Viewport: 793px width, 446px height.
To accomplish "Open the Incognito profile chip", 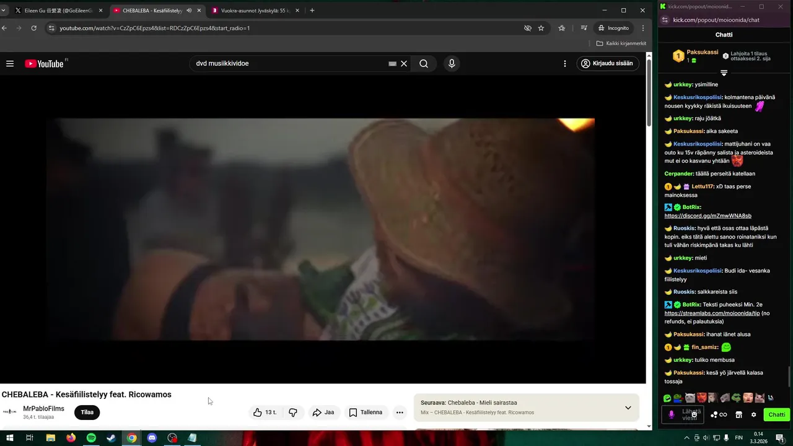I will click(x=613, y=28).
